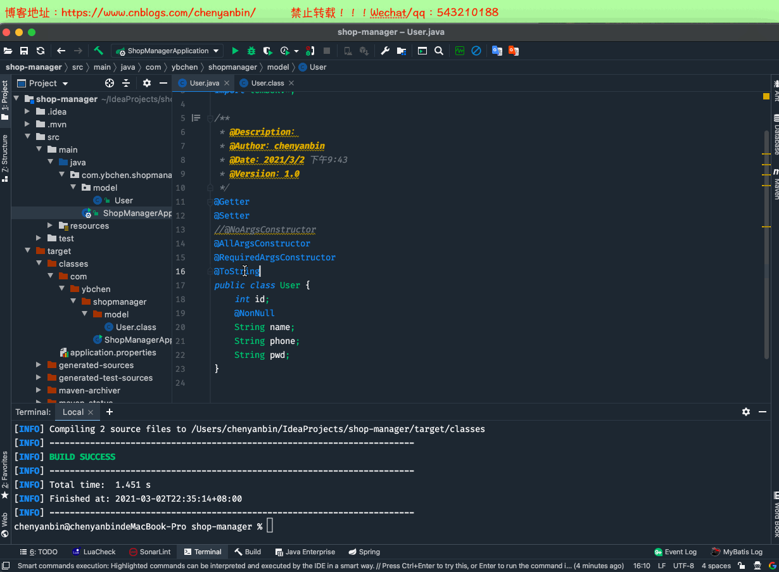Click the Open file folder icon
The height and width of the screenshot is (572, 779).
(x=8, y=51)
